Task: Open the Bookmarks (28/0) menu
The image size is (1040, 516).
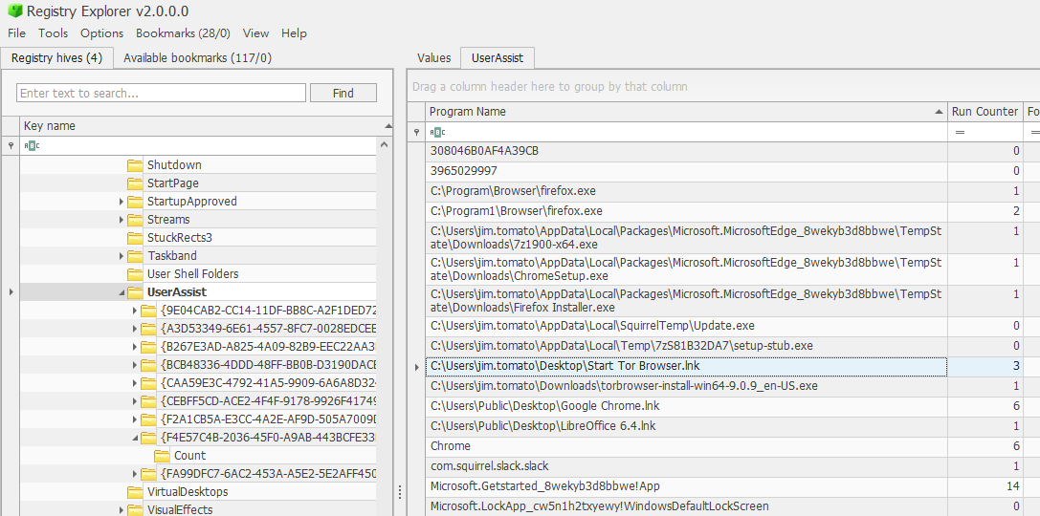Action: point(183,33)
